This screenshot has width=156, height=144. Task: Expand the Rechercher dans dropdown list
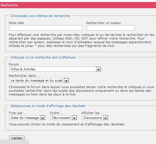pyautogui.click(x=39, y=80)
